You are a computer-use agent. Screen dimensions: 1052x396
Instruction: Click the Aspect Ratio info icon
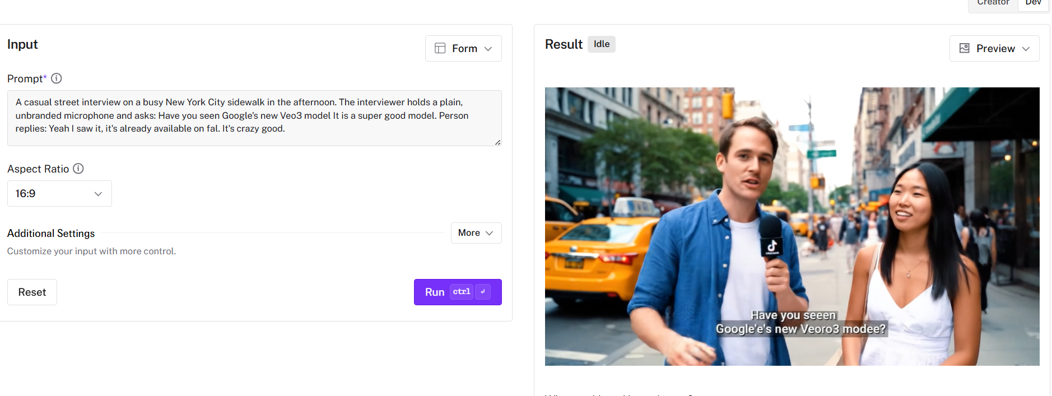pos(78,169)
